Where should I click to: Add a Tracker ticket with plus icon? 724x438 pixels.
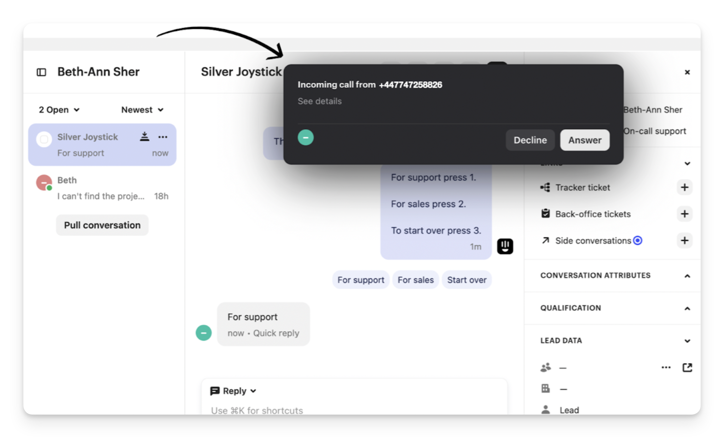tap(684, 188)
